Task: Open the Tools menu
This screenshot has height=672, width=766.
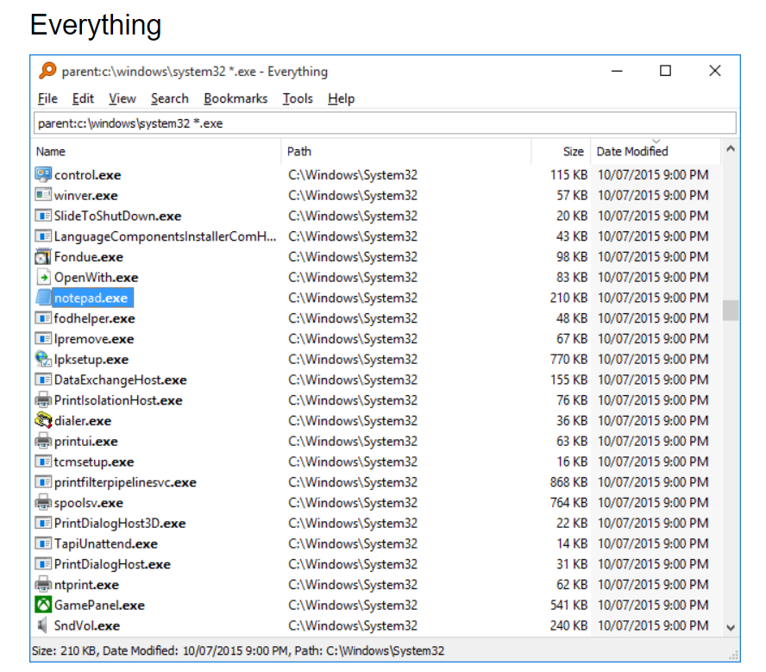Action: pyautogui.click(x=298, y=98)
